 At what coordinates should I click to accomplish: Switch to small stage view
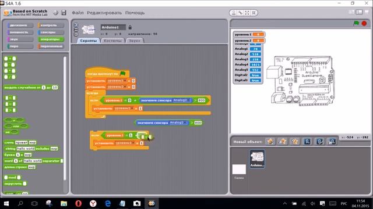tap(351, 12)
